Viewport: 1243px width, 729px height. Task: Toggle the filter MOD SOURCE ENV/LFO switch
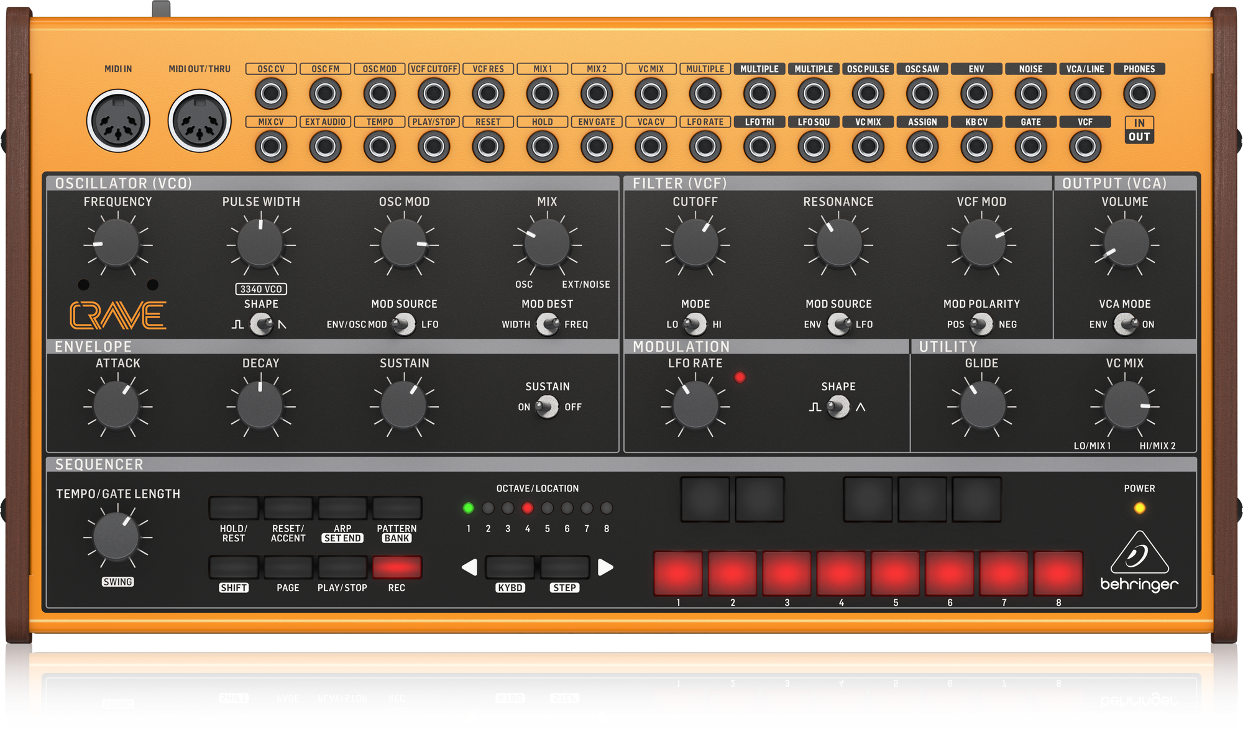point(839,324)
